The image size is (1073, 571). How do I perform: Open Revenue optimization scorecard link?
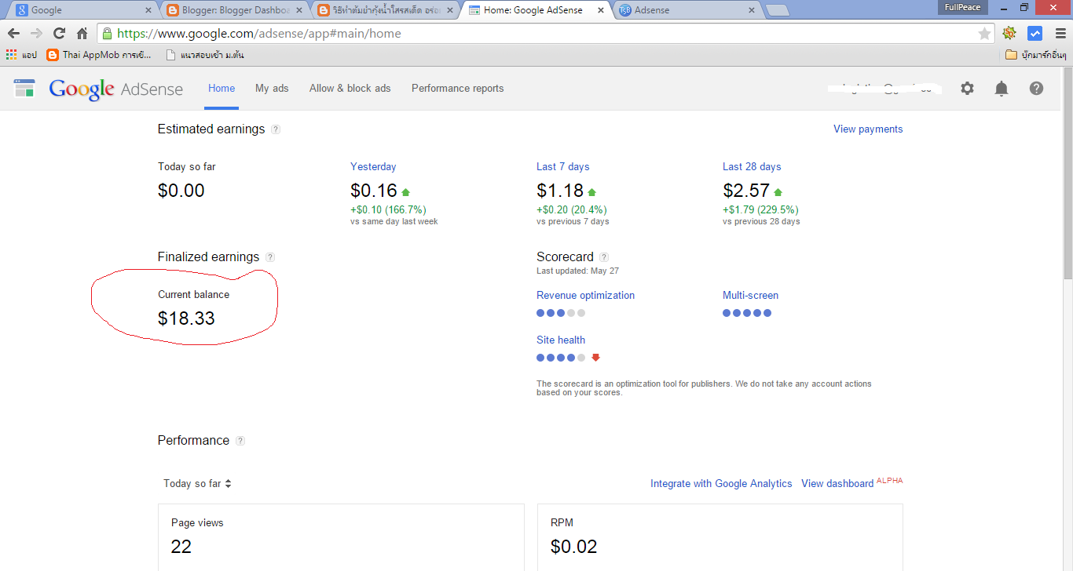(585, 296)
